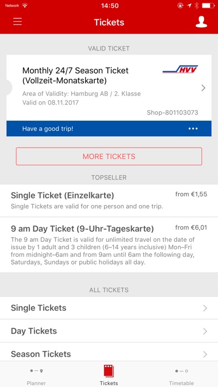Open the Monthly 24/7 Season Ticket card
Image resolution: width=218 pixels, height=387 pixels.
[109, 88]
